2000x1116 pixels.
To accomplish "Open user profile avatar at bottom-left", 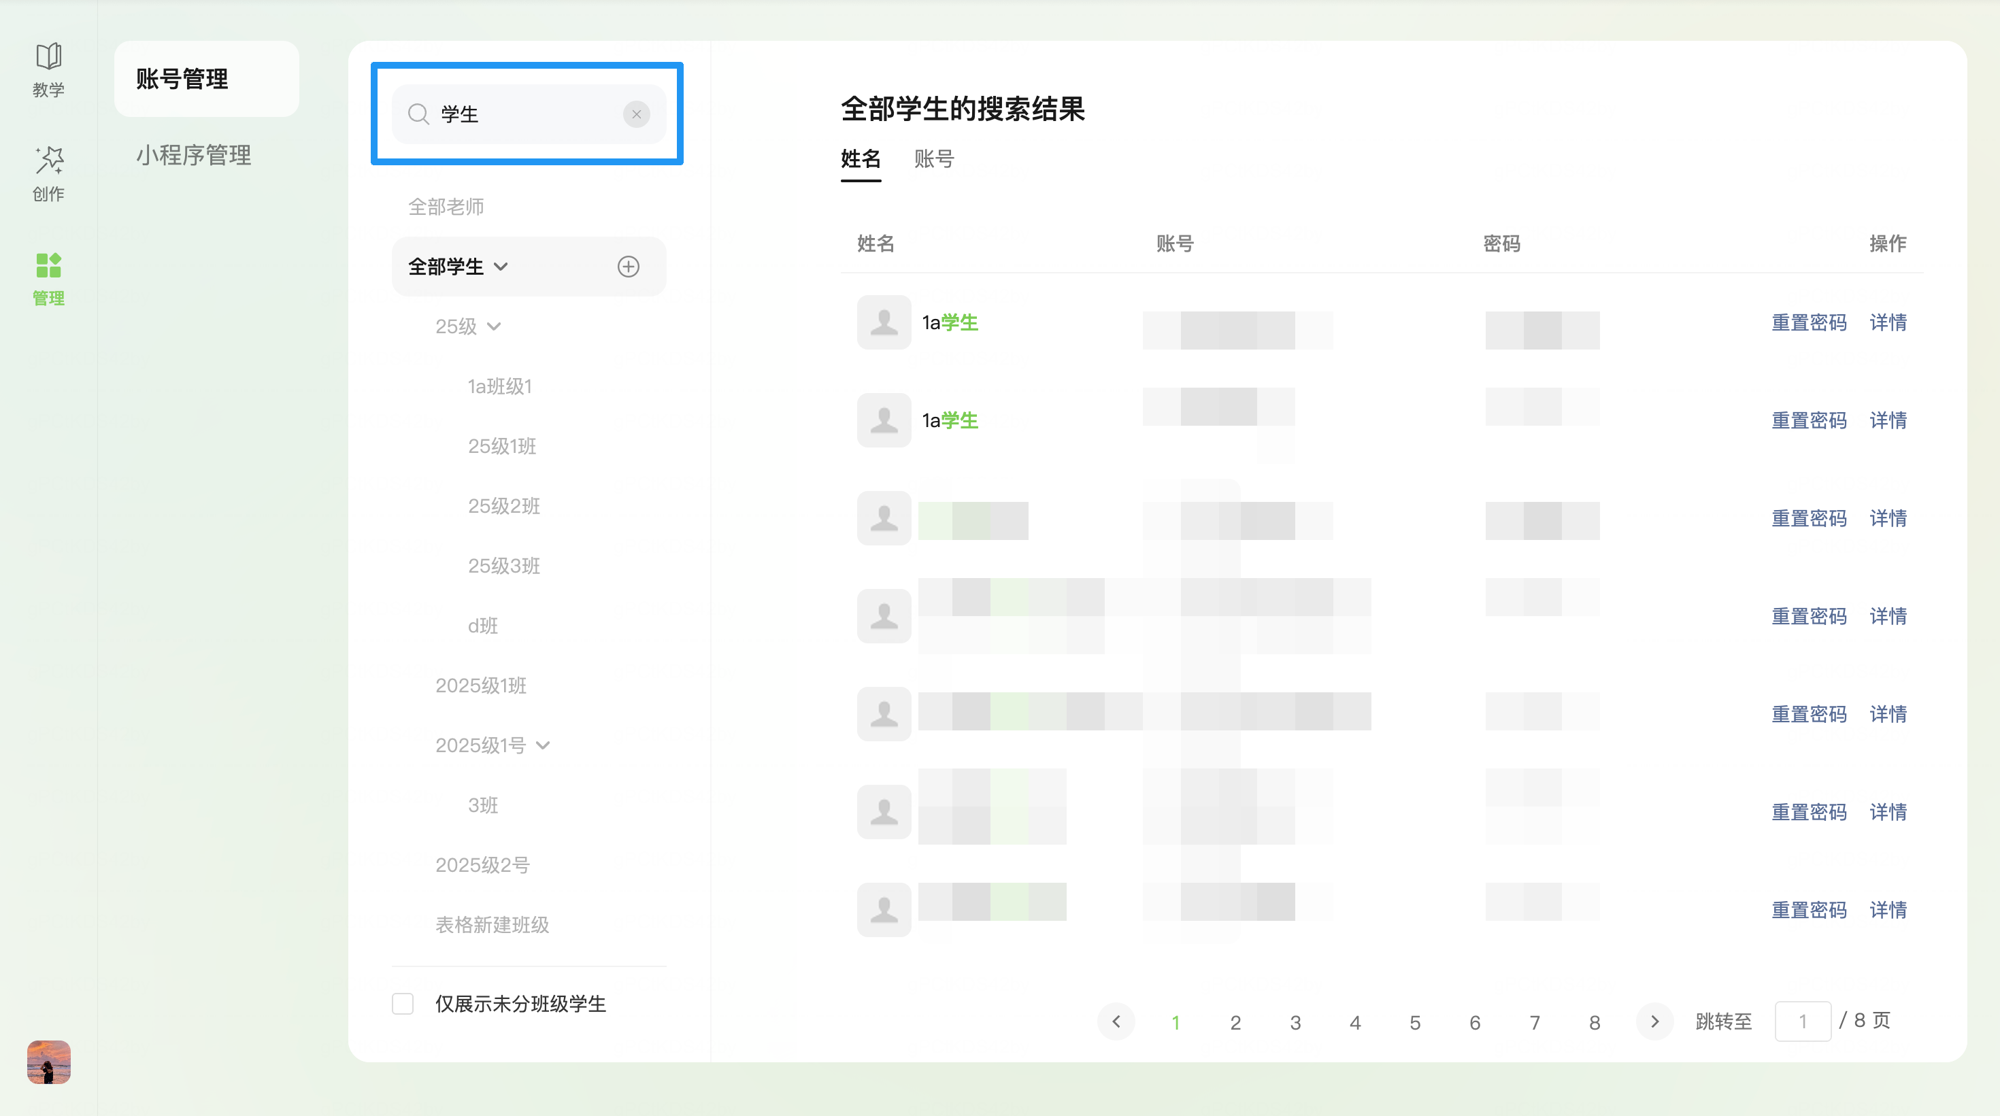I will tap(48, 1062).
